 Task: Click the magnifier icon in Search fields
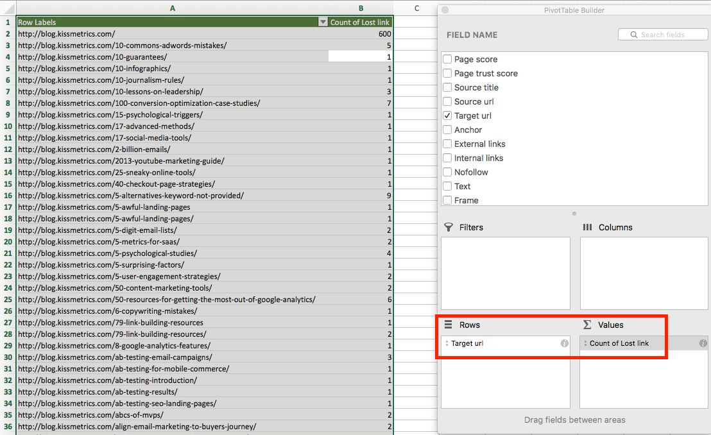tap(633, 34)
